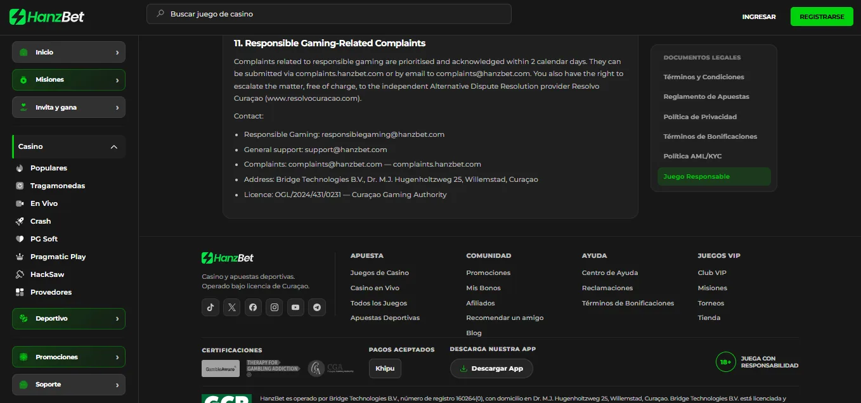Click the PG Soft icon

[19, 239]
